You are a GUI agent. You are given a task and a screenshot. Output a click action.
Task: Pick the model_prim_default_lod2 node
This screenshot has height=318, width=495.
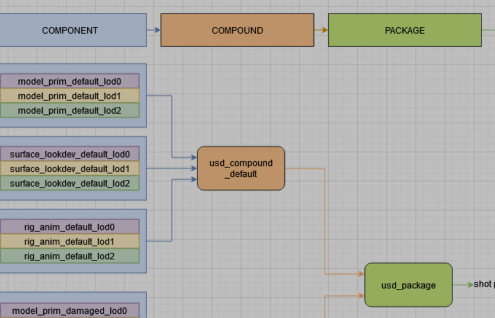(69, 110)
